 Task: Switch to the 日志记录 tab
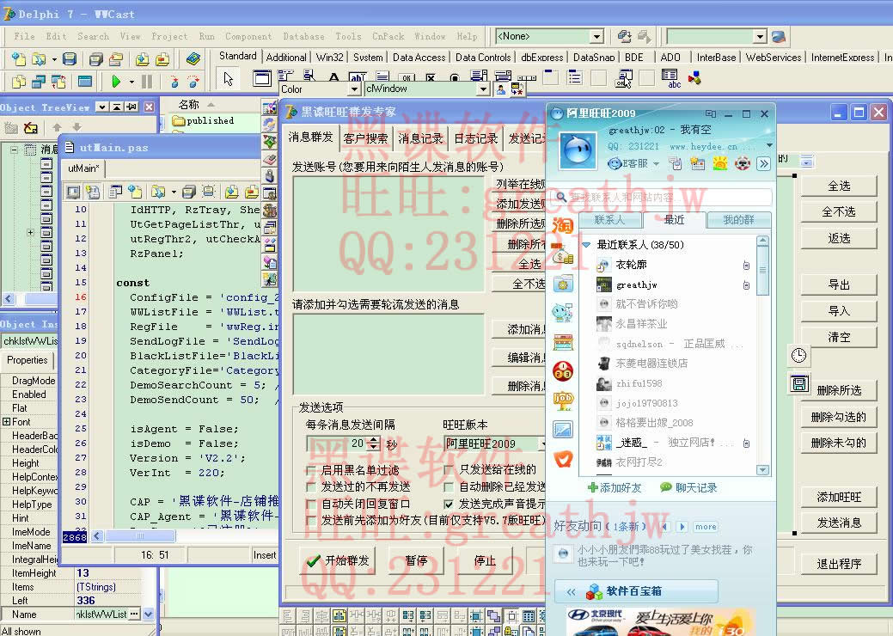[475, 138]
